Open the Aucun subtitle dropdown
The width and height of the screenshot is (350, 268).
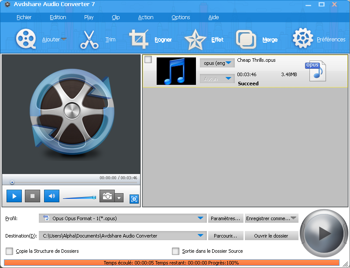coord(217,79)
